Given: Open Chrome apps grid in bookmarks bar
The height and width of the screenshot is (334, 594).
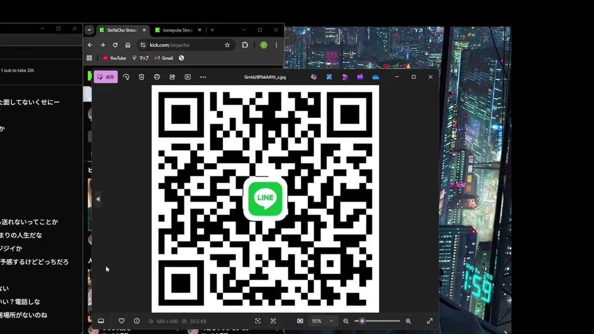Looking at the screenshot, I should click(89, 58).
